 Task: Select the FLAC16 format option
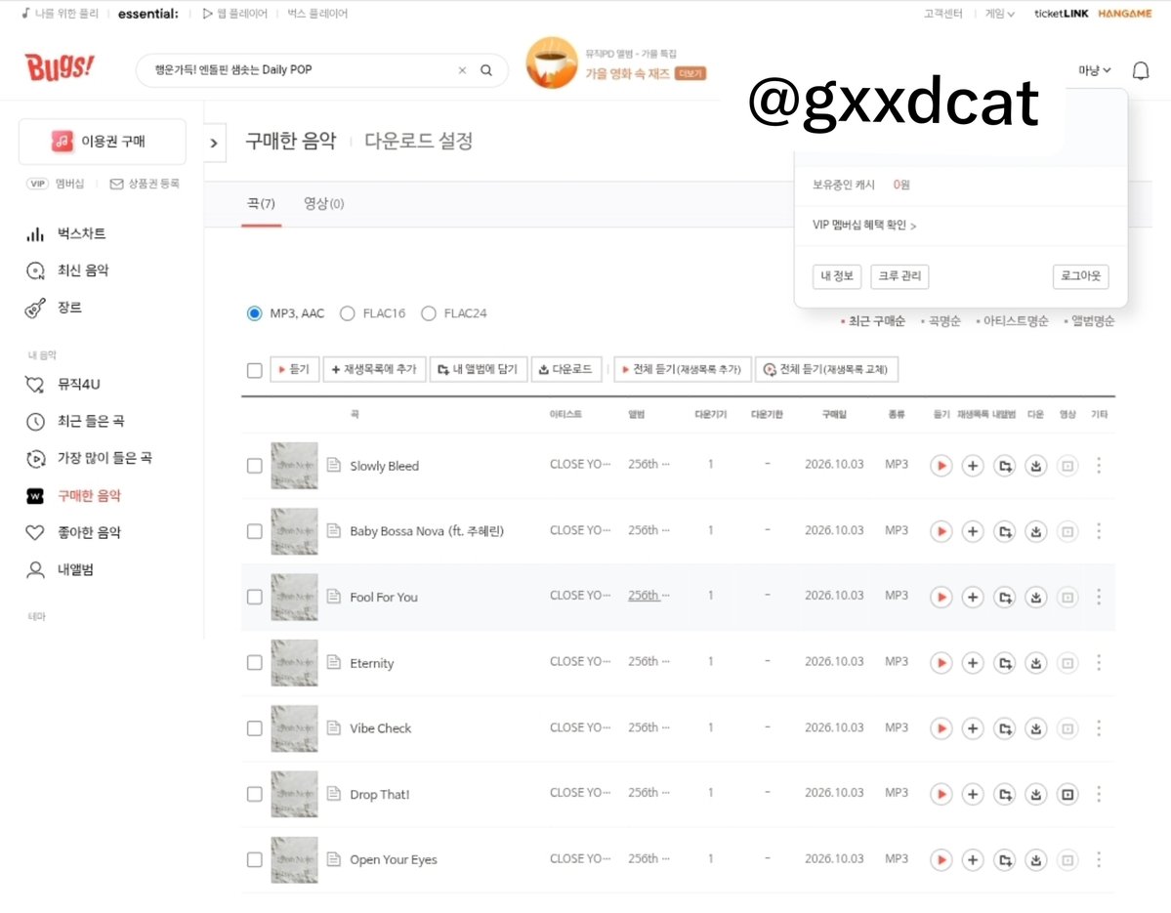point(348,313)
